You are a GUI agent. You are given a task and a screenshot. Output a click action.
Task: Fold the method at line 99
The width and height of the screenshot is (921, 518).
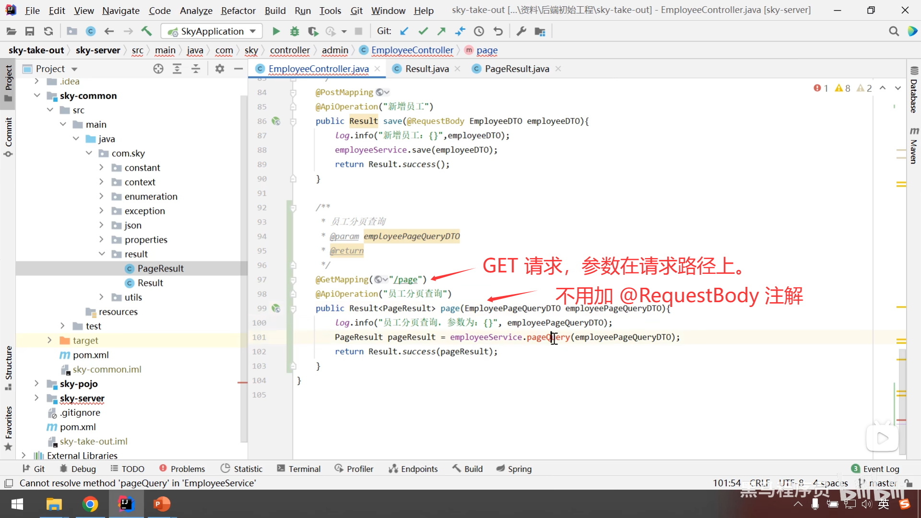(293, 308)
